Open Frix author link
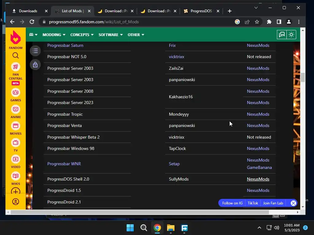 pyautogui.click(x=172, y=45)
